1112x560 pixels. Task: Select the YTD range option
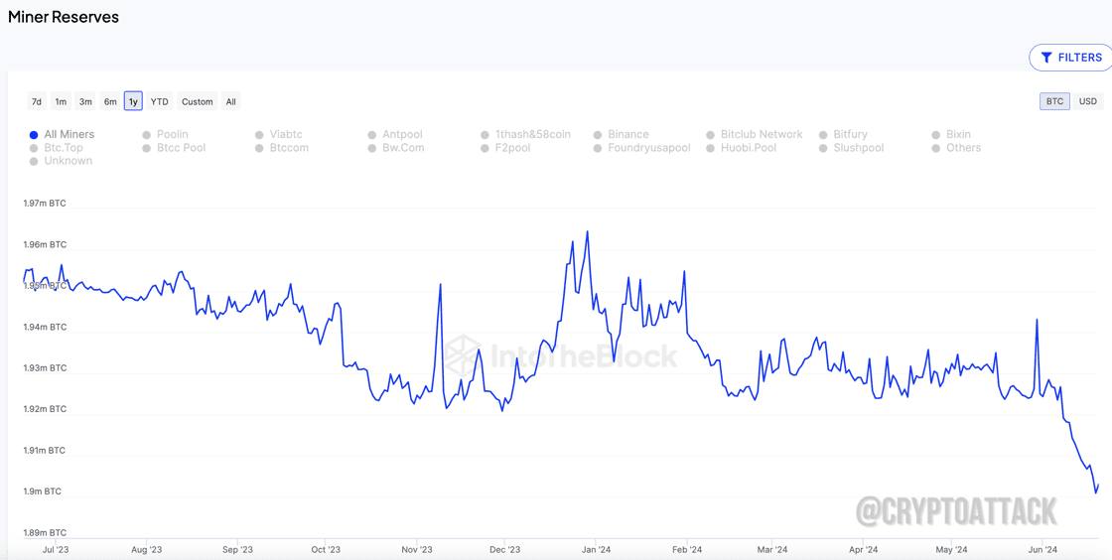click(160, 101)
